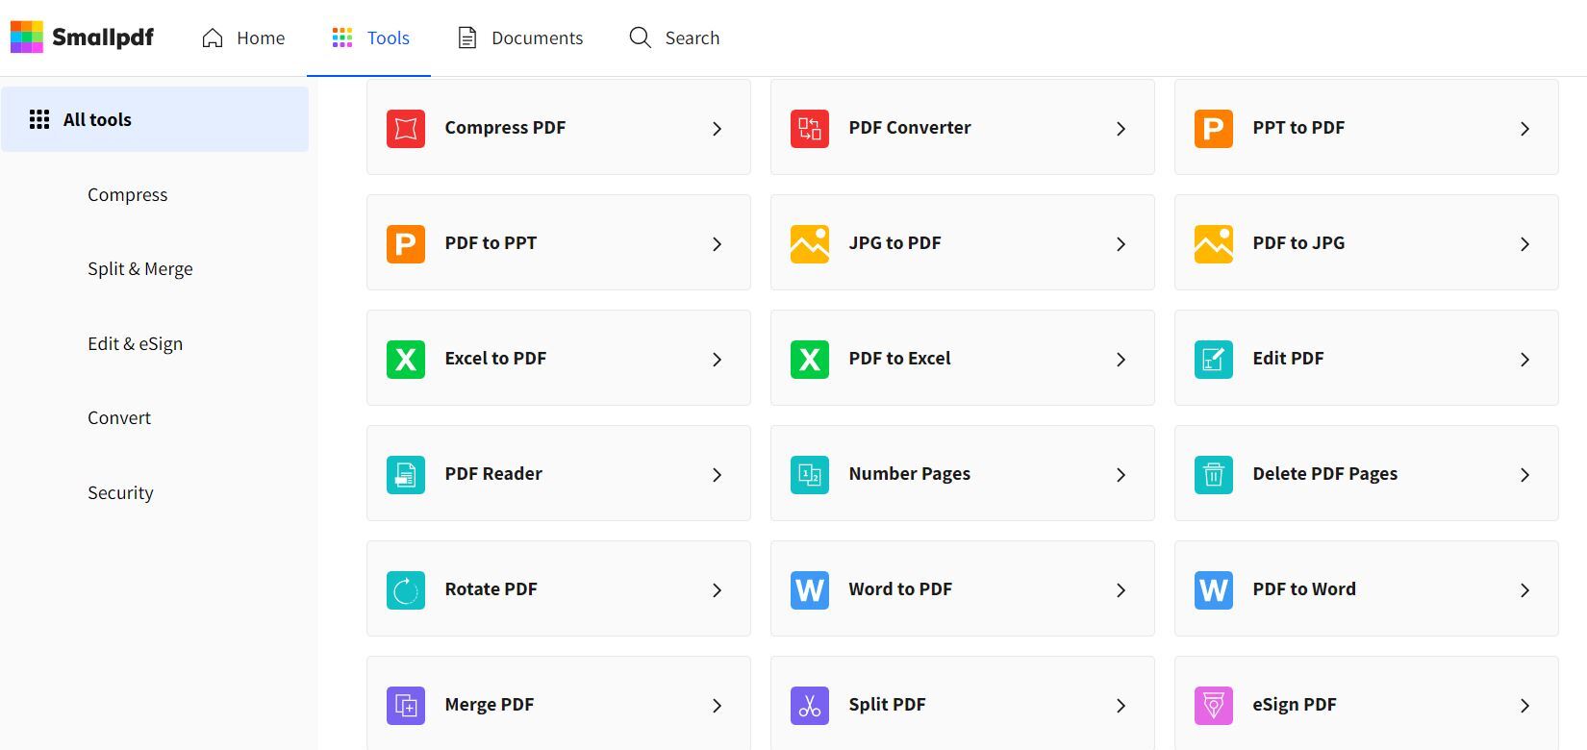This screenshot has width=1587, height=750.
Task: Click the purple Merge PDF icon
Action: pyautogui.click(x=406, y=705)
